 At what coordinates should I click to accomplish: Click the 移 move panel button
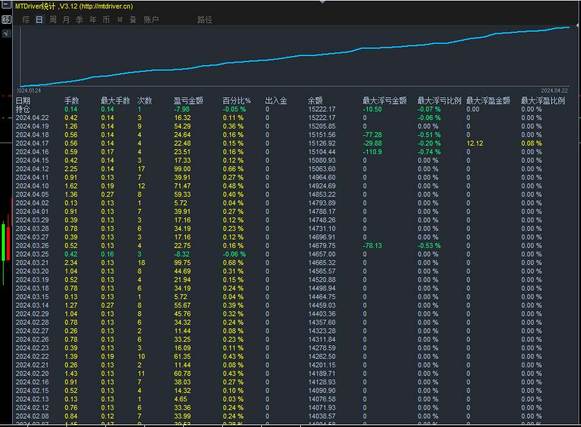7,19
